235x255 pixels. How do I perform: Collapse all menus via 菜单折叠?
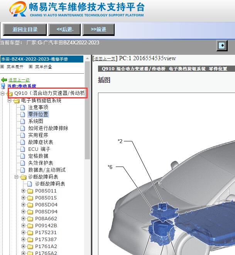point(44,67)
